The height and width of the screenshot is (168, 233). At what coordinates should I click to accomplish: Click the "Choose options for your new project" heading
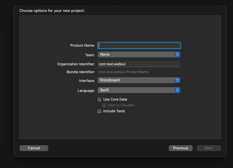[x=52, y=11]
